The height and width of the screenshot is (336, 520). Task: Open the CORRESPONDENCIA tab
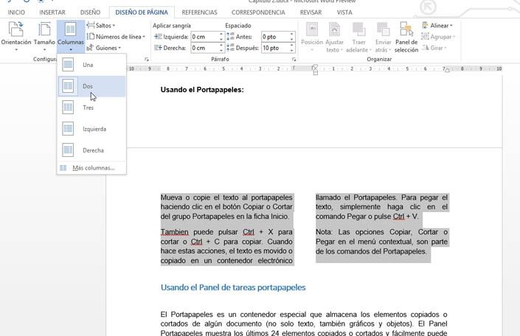tap(258, 13)
